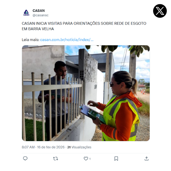
Task: Click the Leia mais label
Action: click(x=30, y=40)
